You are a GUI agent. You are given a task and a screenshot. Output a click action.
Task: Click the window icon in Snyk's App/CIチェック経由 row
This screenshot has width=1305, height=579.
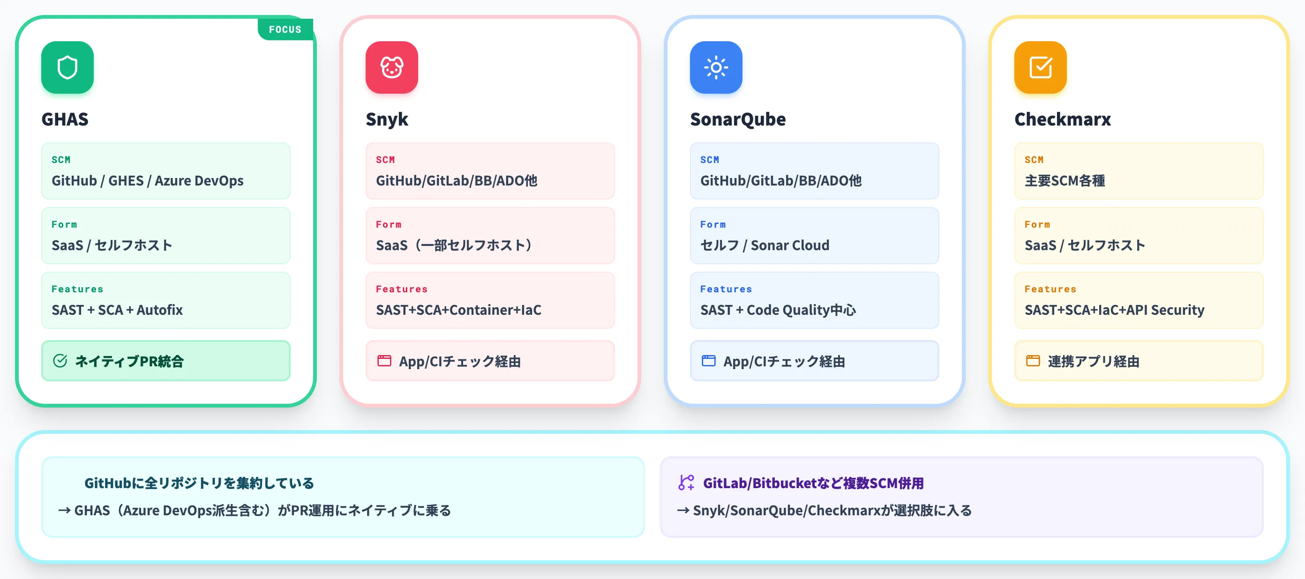384,361
